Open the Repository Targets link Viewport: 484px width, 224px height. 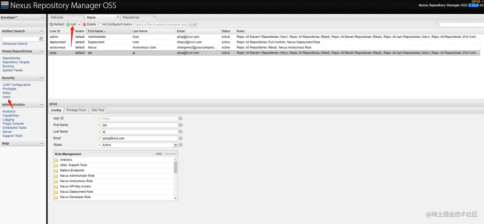click(16, 62)
